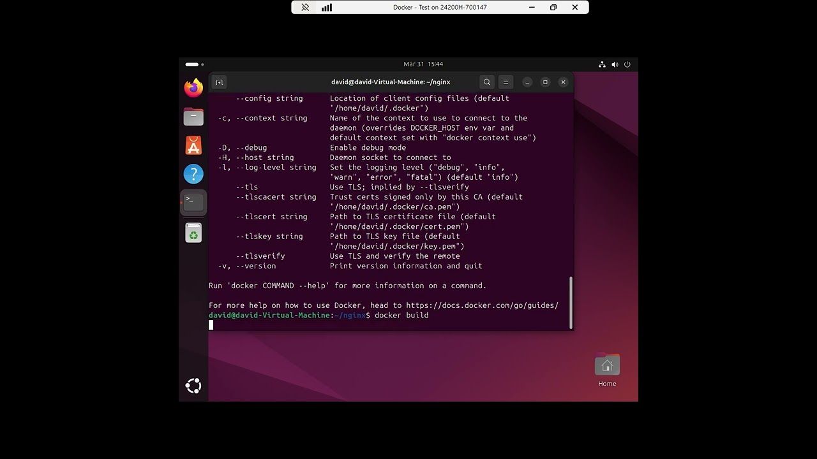Click the disabled pin icon in the VM toolbar

pyautogui.click(x=305, y=8)
